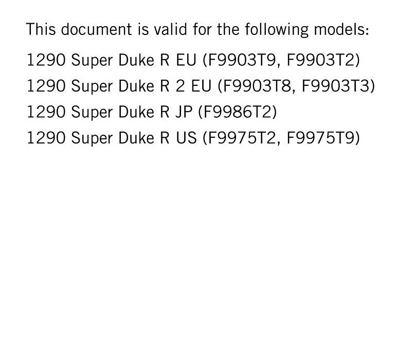396x342 pixels.
Task: Click the JP model code F9986T2
Action: click(238, 112)
